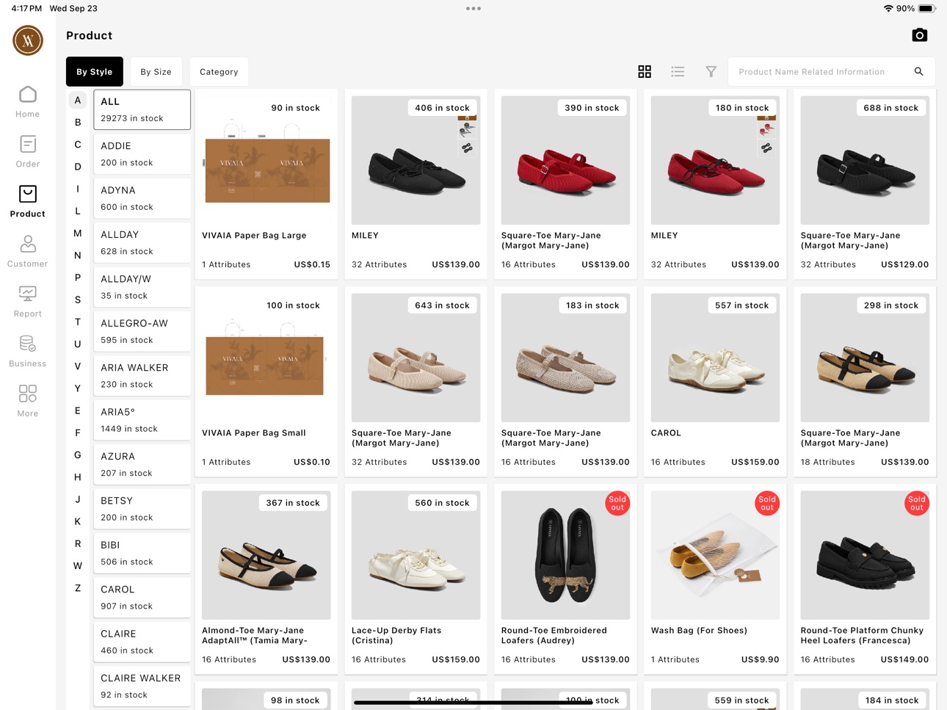This screenshot has width=947, height=710.
Task: Open the Home section in sidebar
Action: coord(28,102)
